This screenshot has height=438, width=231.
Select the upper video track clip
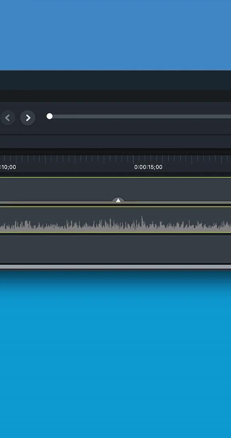[115, 190]
